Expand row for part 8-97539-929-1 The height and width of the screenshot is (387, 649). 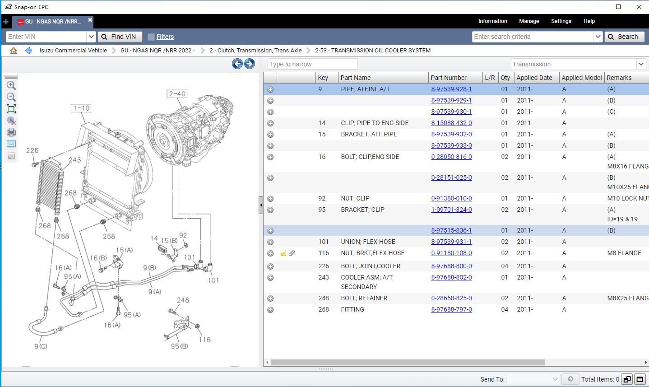pos(270,101)
